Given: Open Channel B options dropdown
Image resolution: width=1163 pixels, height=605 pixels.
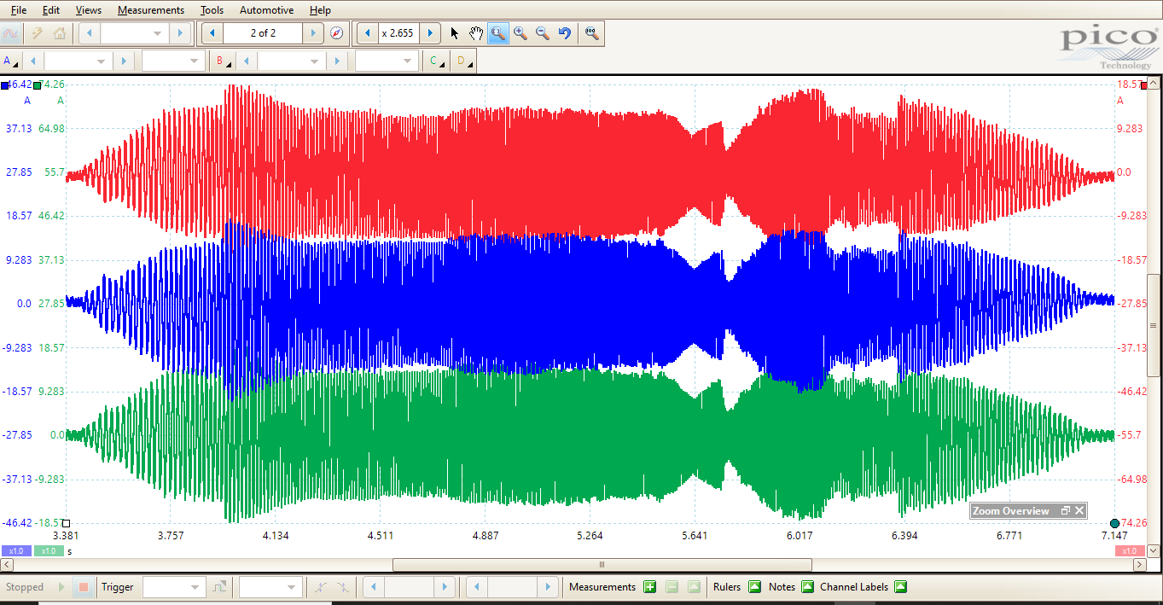Looking at the screenshot, I should coord(224,61).
